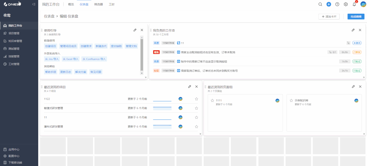Click the 从 Jira 导入 link

pos(52,59)
